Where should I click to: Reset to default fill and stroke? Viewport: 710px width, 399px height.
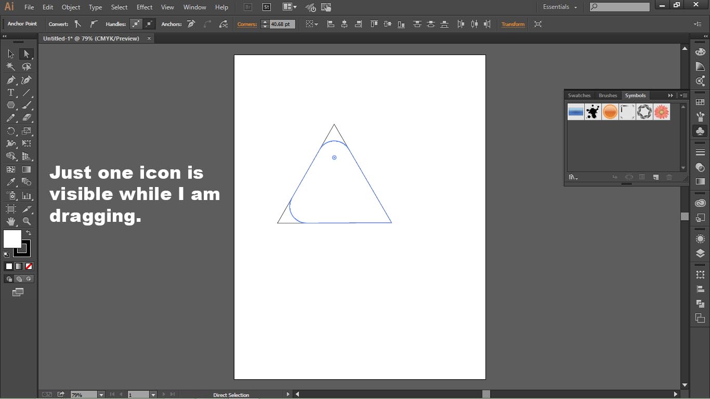6,255
